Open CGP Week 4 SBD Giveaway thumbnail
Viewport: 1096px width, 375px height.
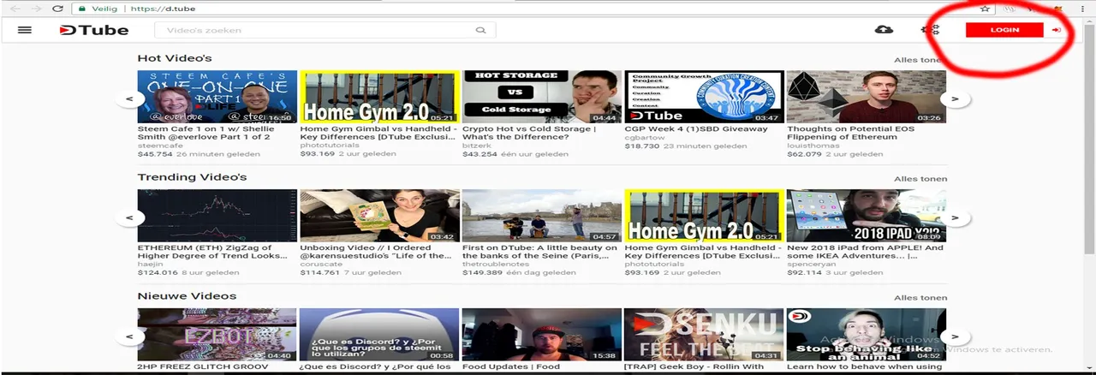(704, 97)
